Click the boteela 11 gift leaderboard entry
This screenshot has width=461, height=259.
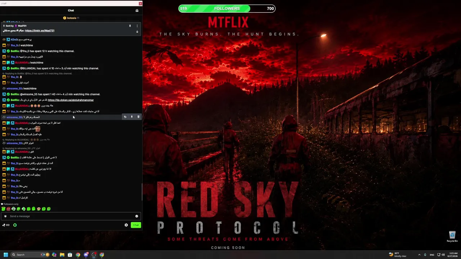tap(71, 18)
